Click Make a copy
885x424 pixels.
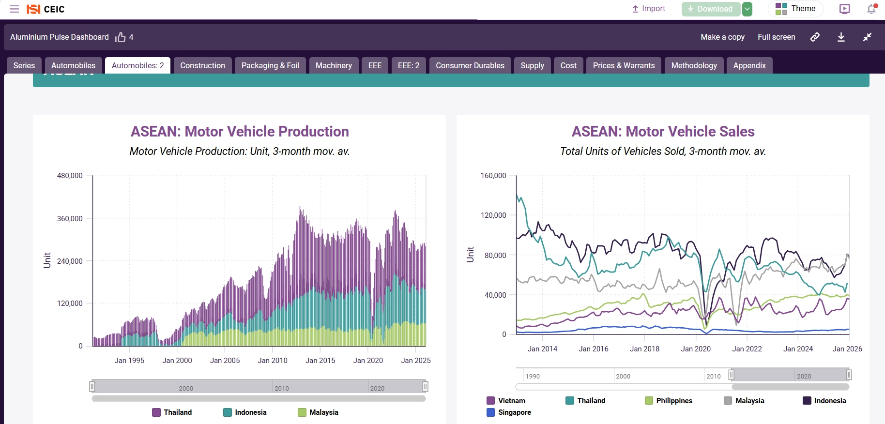pos(722,37)
